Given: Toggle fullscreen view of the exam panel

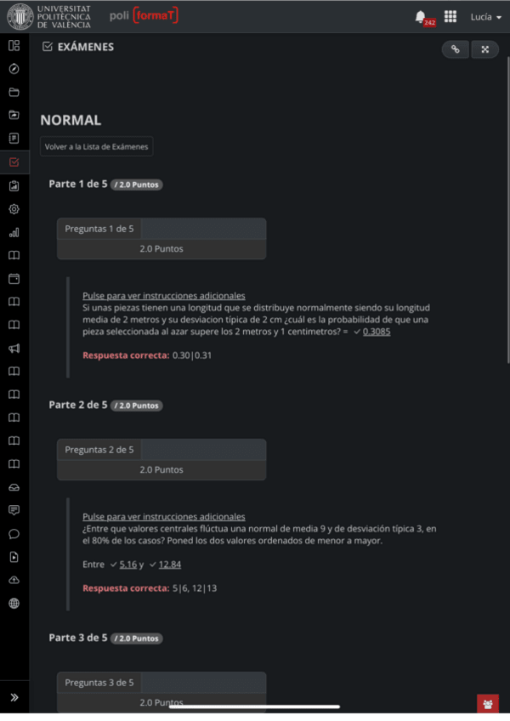Looking at the screenshot, I should coord(484,49).
